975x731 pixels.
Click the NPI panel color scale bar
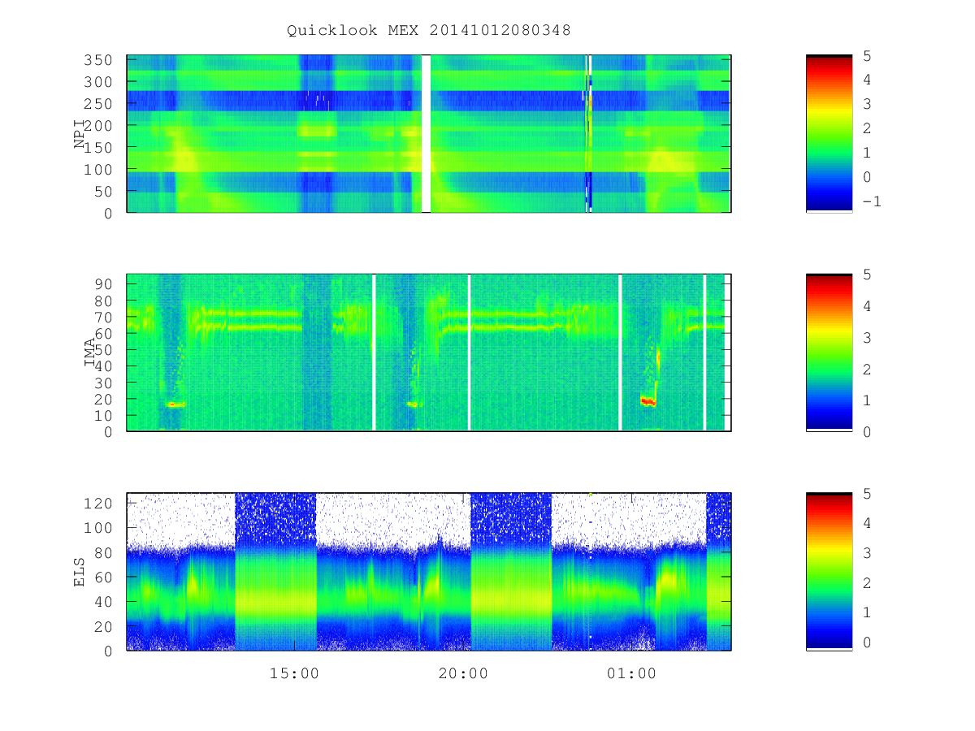coord(829,134)
